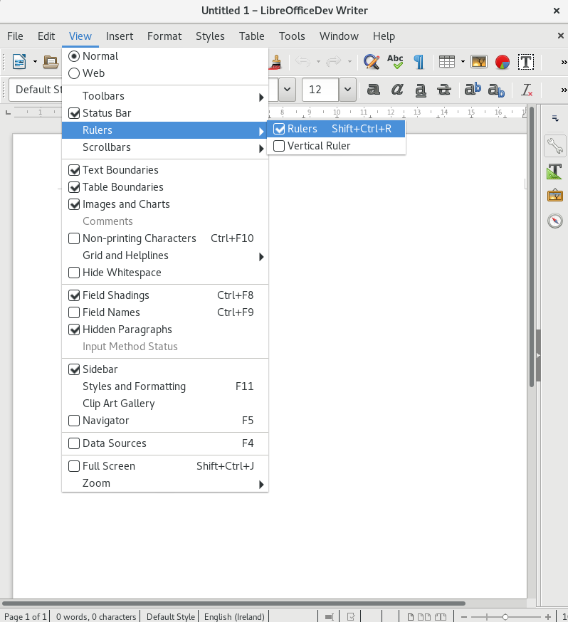This screenshot has width=568, height=622.
Task: Click English (Ireland) language in status bar
Action: coord(234,617)
